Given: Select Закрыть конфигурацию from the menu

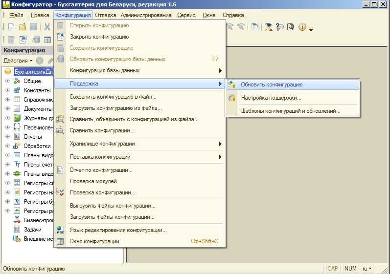Looking at the screenshot, I should (99, 36).
